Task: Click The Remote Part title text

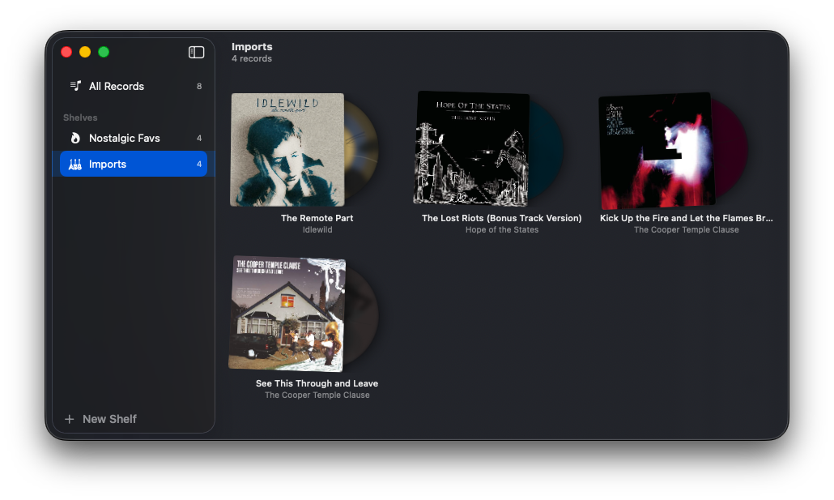Action: tap(317, 218)
